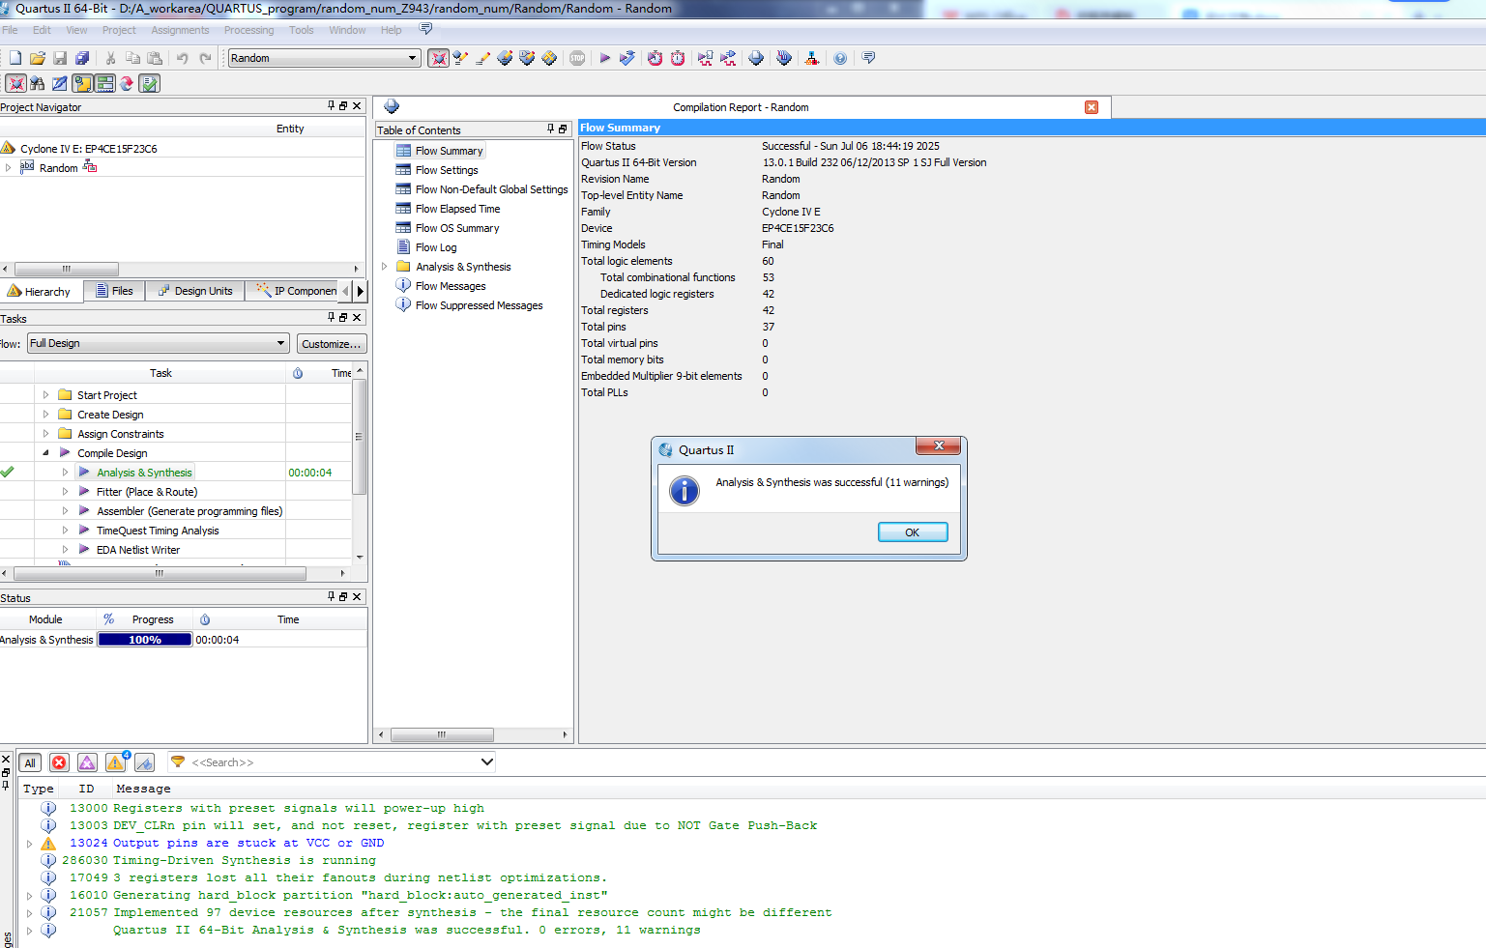The image size is (1486, 948).
Task: Expand the Start Project task folder
Action: [x=45, y=395]
